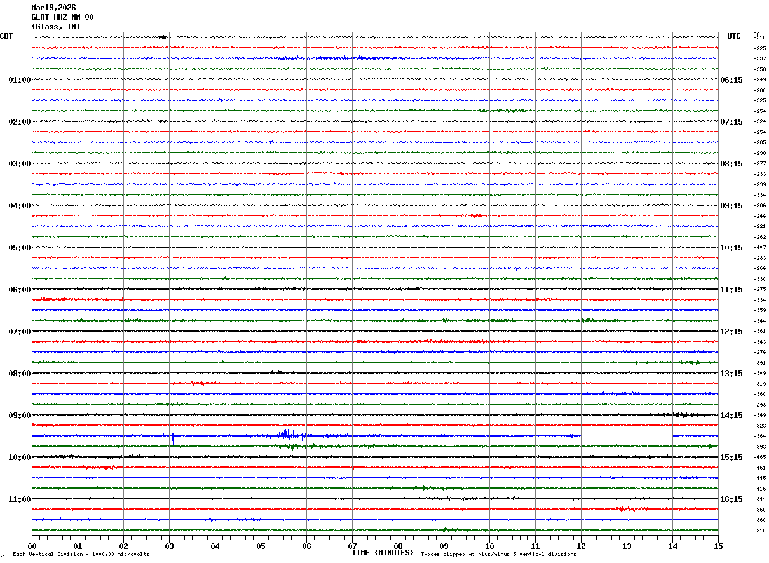769x563 pixels.
Task: Click the TIME (MINUTES) axis title
Action: (383, 553)
